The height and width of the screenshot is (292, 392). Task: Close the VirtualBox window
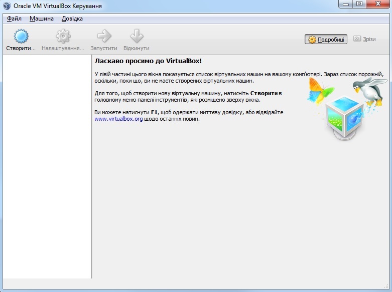coord(378,4)
